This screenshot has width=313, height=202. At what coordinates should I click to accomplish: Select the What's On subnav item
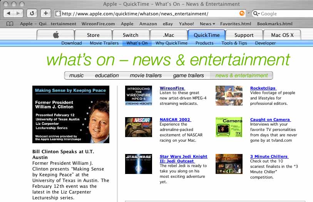(137, 43)
